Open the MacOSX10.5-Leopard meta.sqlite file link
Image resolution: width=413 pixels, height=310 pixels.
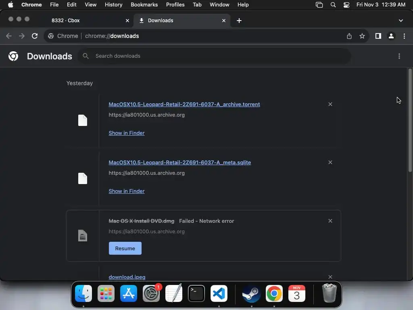[179, 162]
